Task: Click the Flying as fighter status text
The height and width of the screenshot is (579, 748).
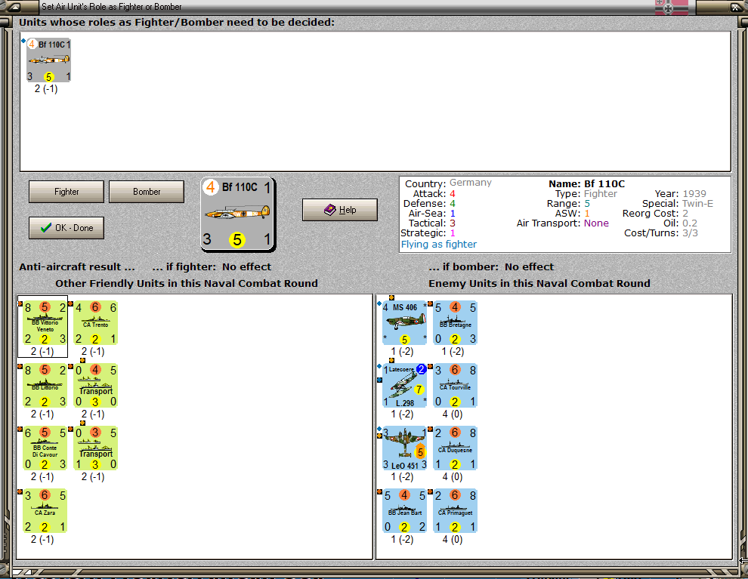Action: tap(439, 244)
